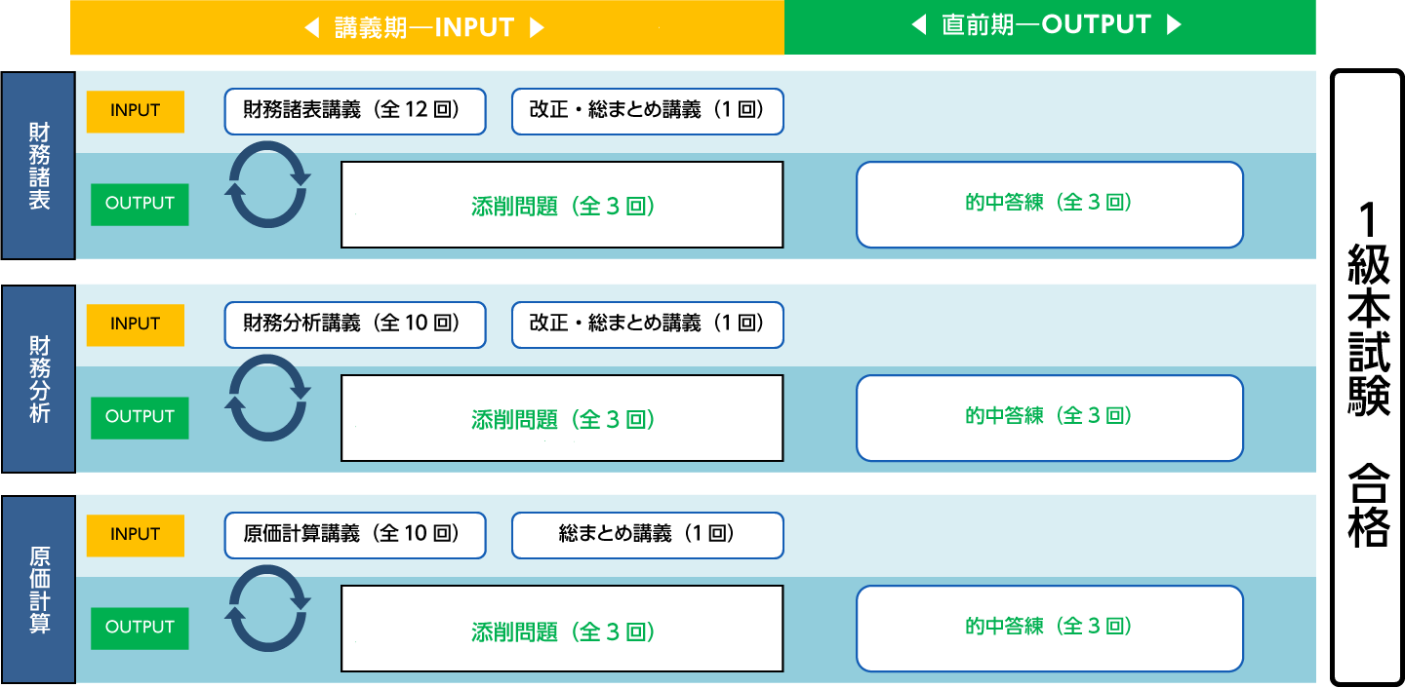Click left triangle before 直前期—OUTPUT header
Viewport: 1405px width, 688px height.
coord(919,26)
